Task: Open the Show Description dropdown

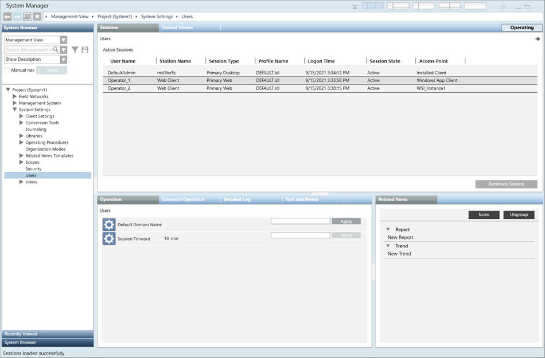Action: [64, 60]
